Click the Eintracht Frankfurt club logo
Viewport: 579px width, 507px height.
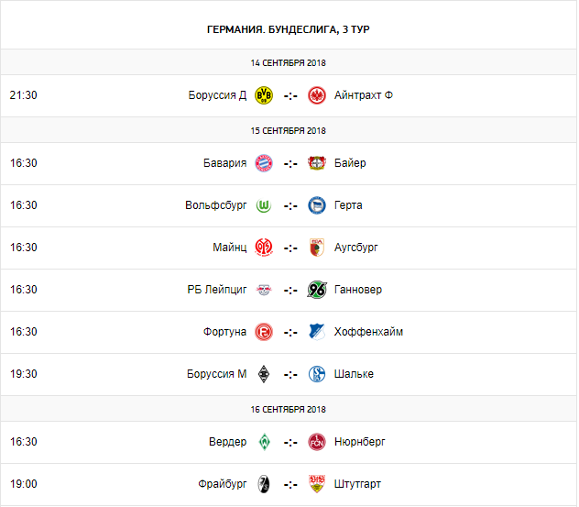[317, 95]
